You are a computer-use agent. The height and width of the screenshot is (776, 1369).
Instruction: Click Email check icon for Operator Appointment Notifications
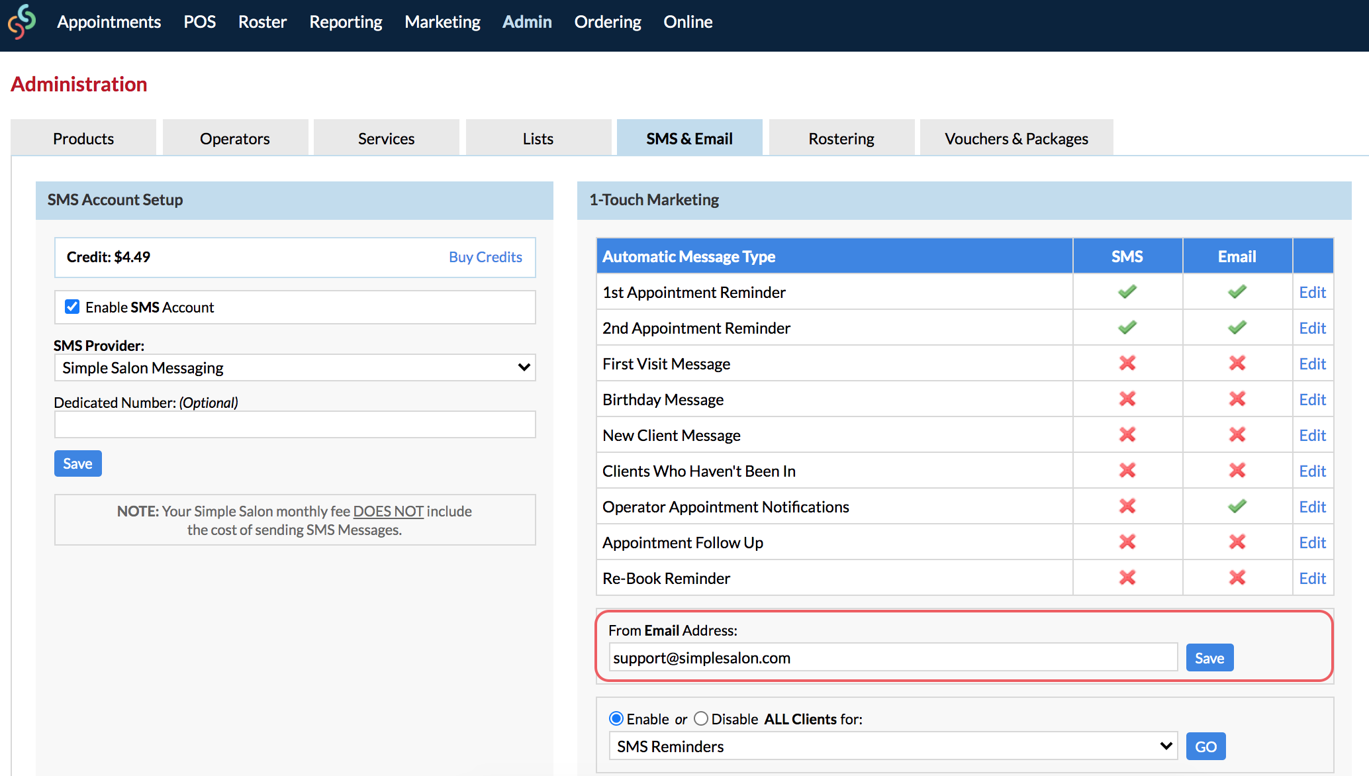click(x=1237, y=507)
